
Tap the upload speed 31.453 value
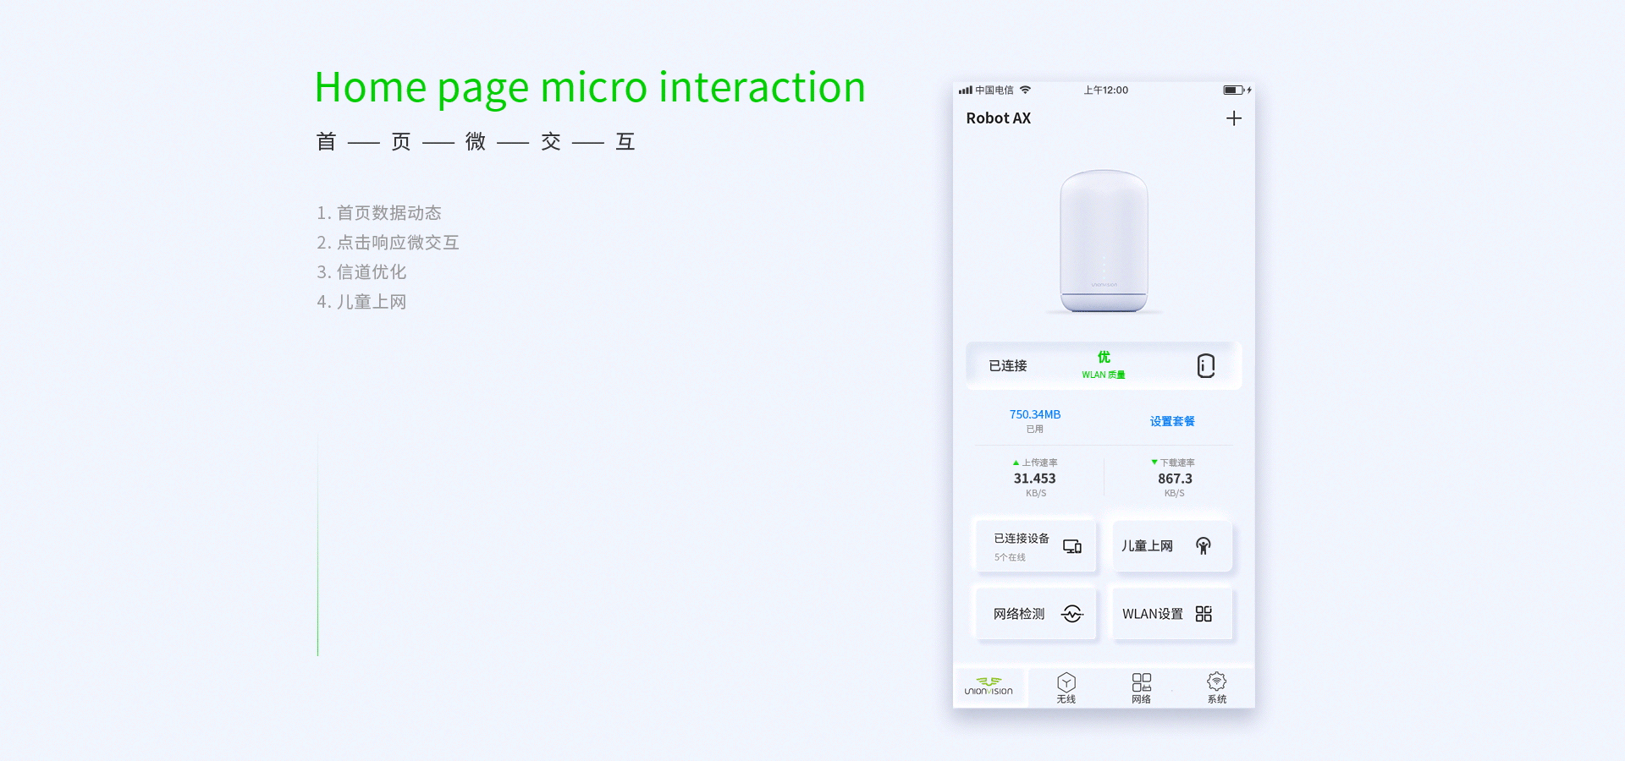click(x=1035, y=479)
